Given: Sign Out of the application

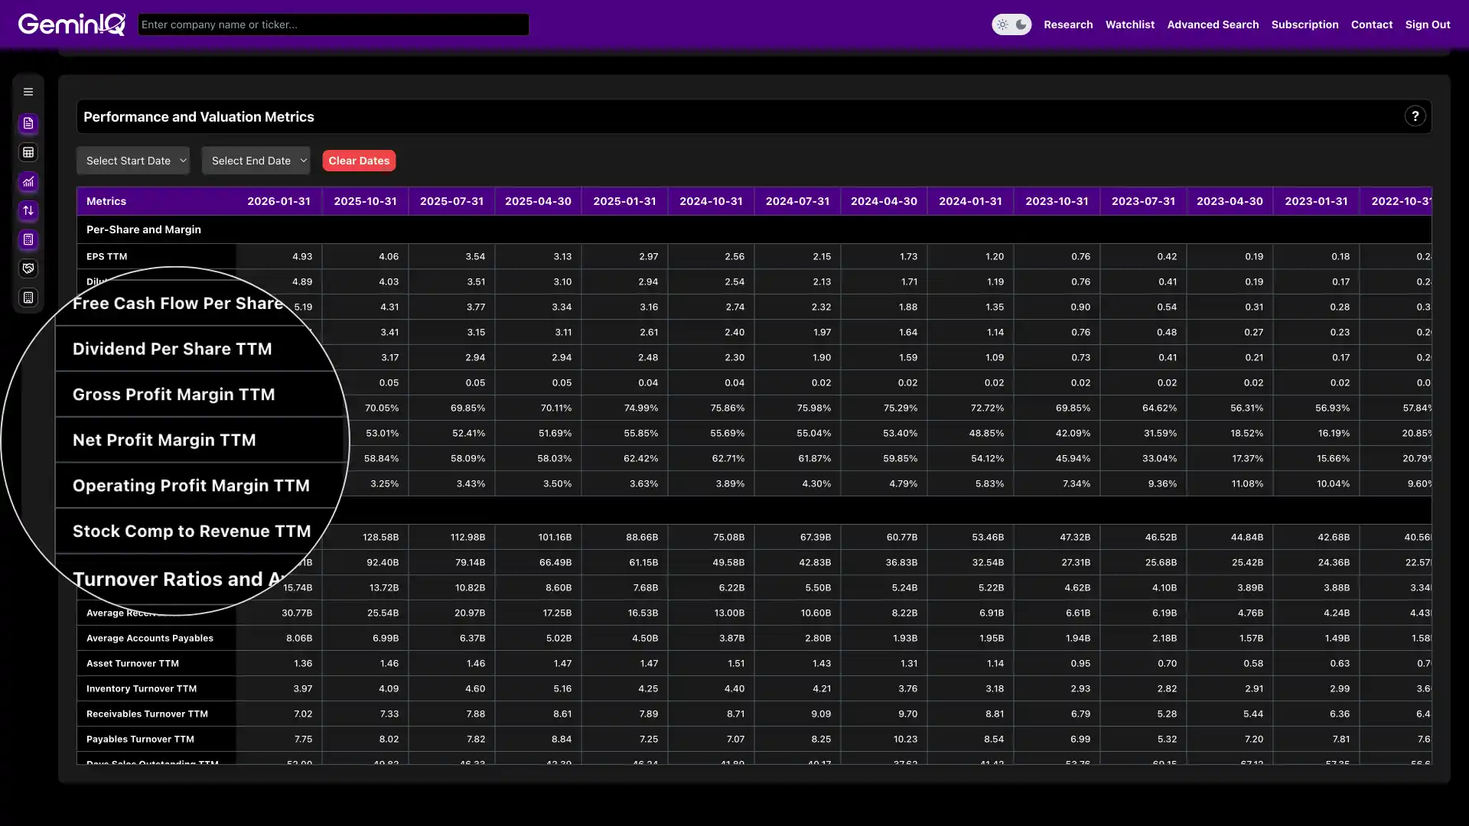Looking at the screenshot, I should 1428,24.
